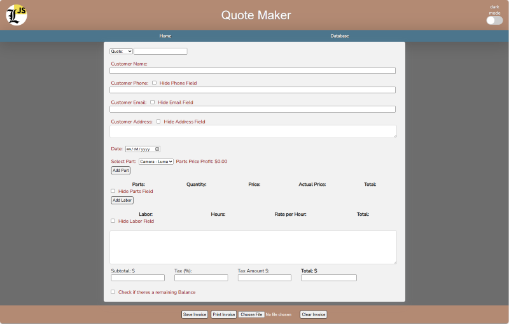Click the Actual Price: column header
Viewport: 509px width, 324px height.
click(x=312, y=185)
